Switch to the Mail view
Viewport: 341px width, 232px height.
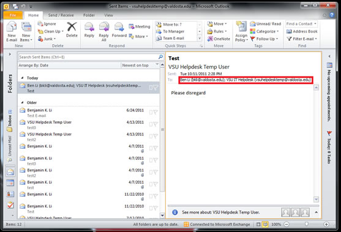point(10,172)
